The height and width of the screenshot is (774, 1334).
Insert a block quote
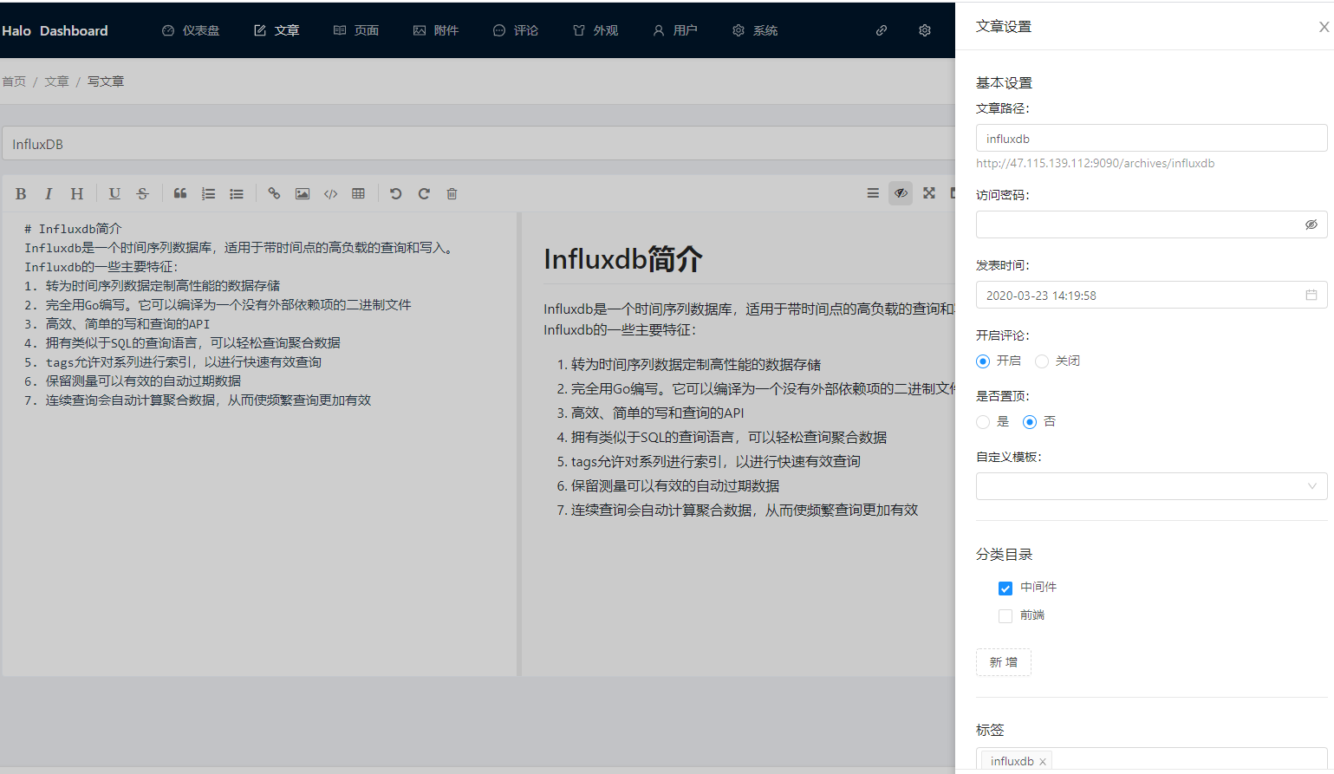(x=180, y=193)
